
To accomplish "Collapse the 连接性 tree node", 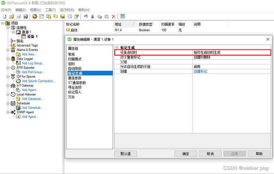I will point(8,28).
